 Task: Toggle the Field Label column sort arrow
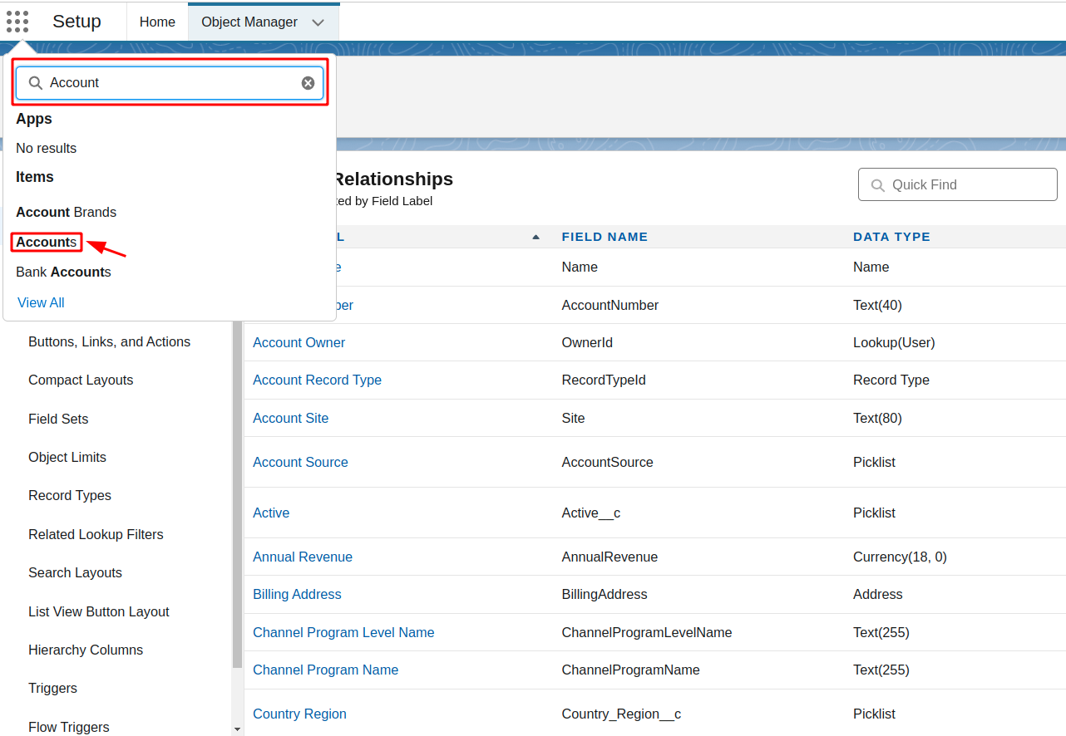[535, 237]
